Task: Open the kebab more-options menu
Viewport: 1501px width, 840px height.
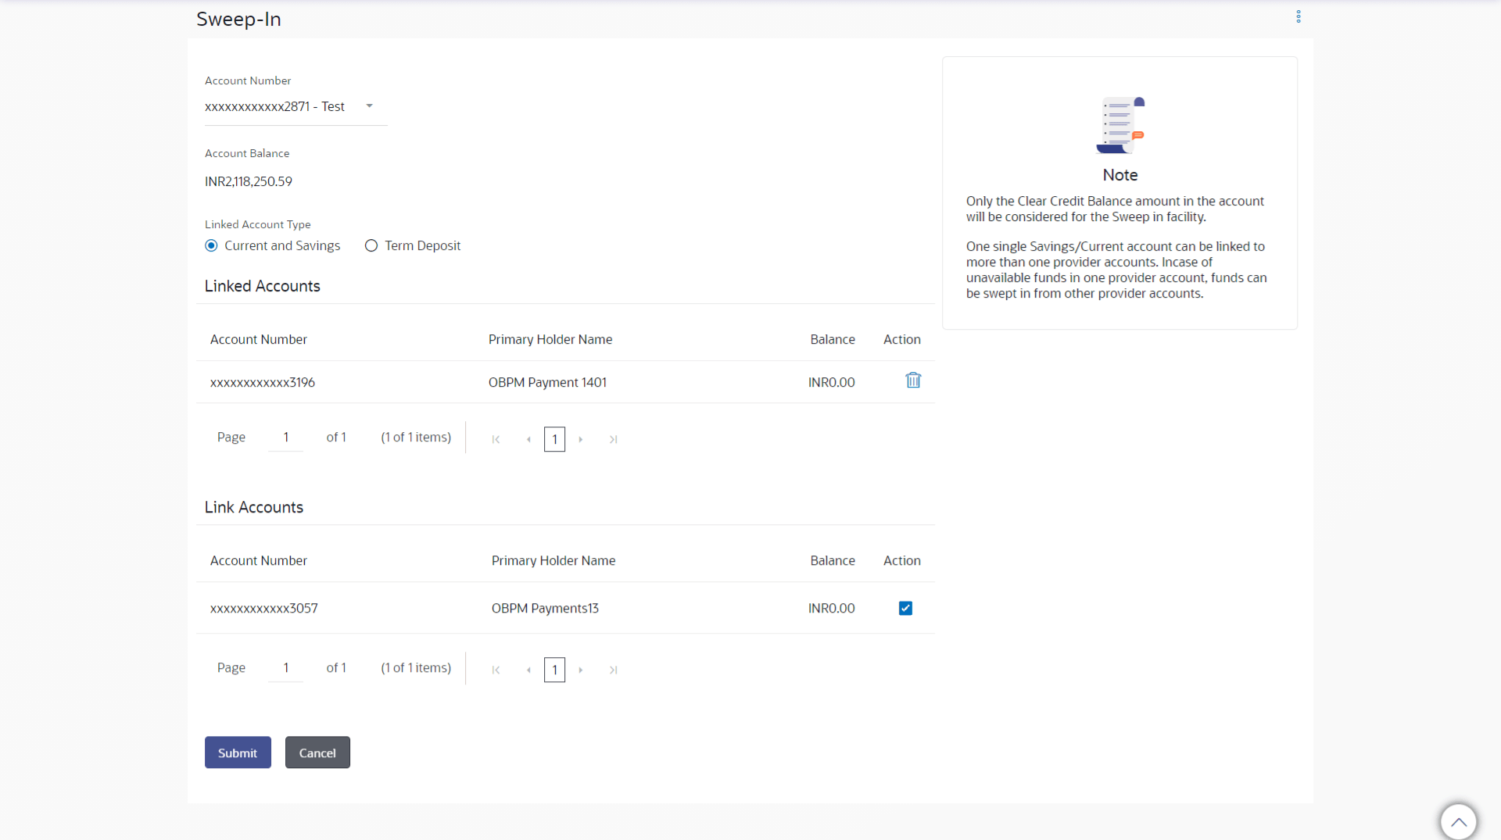Action: coord(1299,17)
